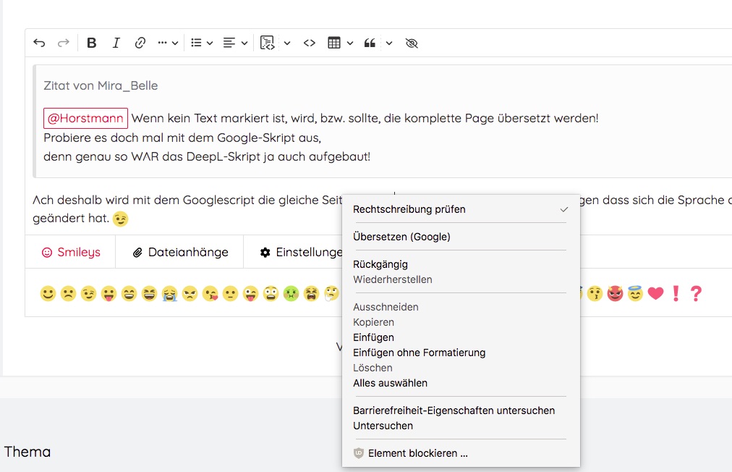Screen dimensions: 732x472
Task: Choose Übersetzen (Google) from context menu
Action: click(401, 237)
